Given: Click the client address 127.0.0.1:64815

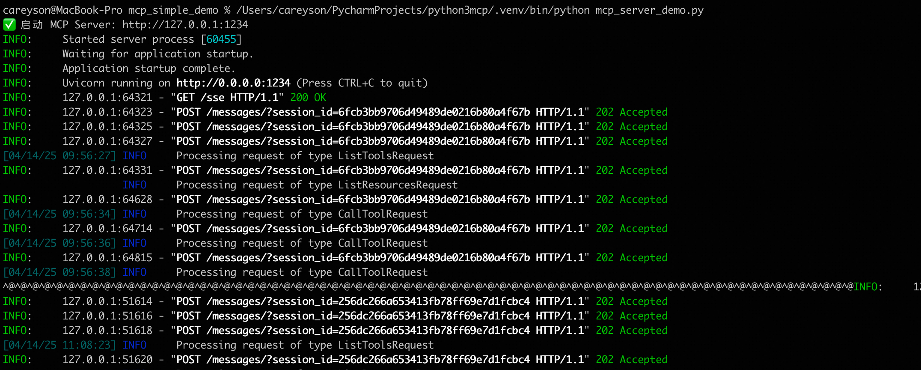Looking at the screenshot, I should (107, 258).
